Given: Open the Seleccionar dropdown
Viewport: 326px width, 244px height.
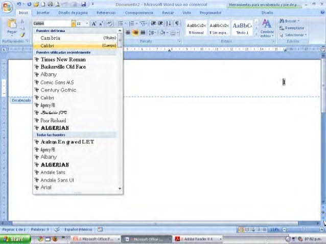Looking at the screenshot, I should click(x=293, y=35).
